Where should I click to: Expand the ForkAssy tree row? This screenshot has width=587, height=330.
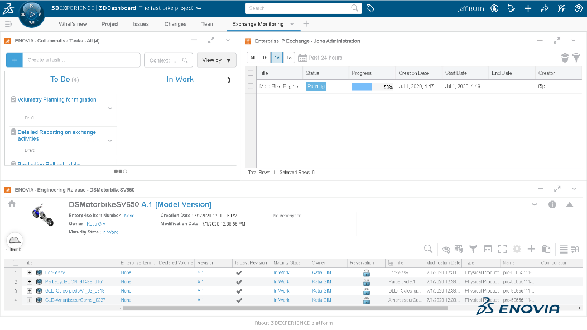point(30,272)
